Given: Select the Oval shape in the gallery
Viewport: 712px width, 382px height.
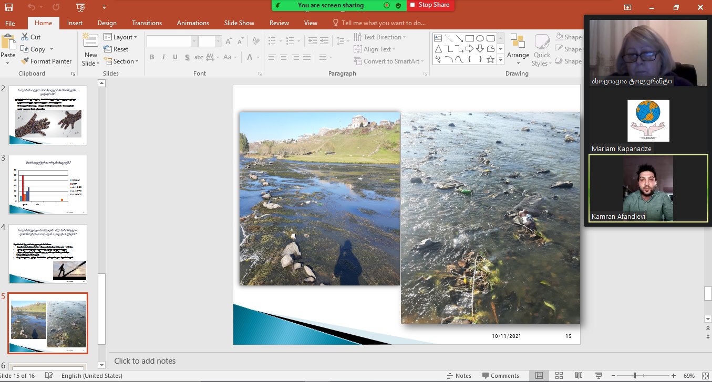Looking at the screenshot, I should click(480, 38).
